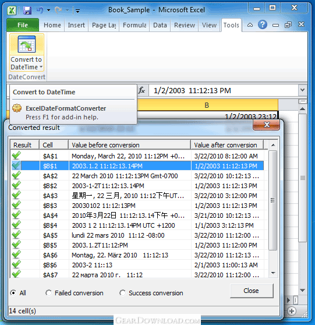Switch to the Data ribbon tab
This screenshot has height=325, width=315.
160,25
